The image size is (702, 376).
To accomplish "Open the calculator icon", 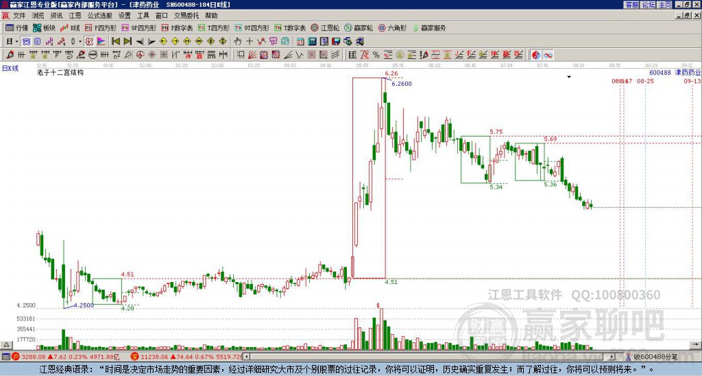I will (313, 42).
